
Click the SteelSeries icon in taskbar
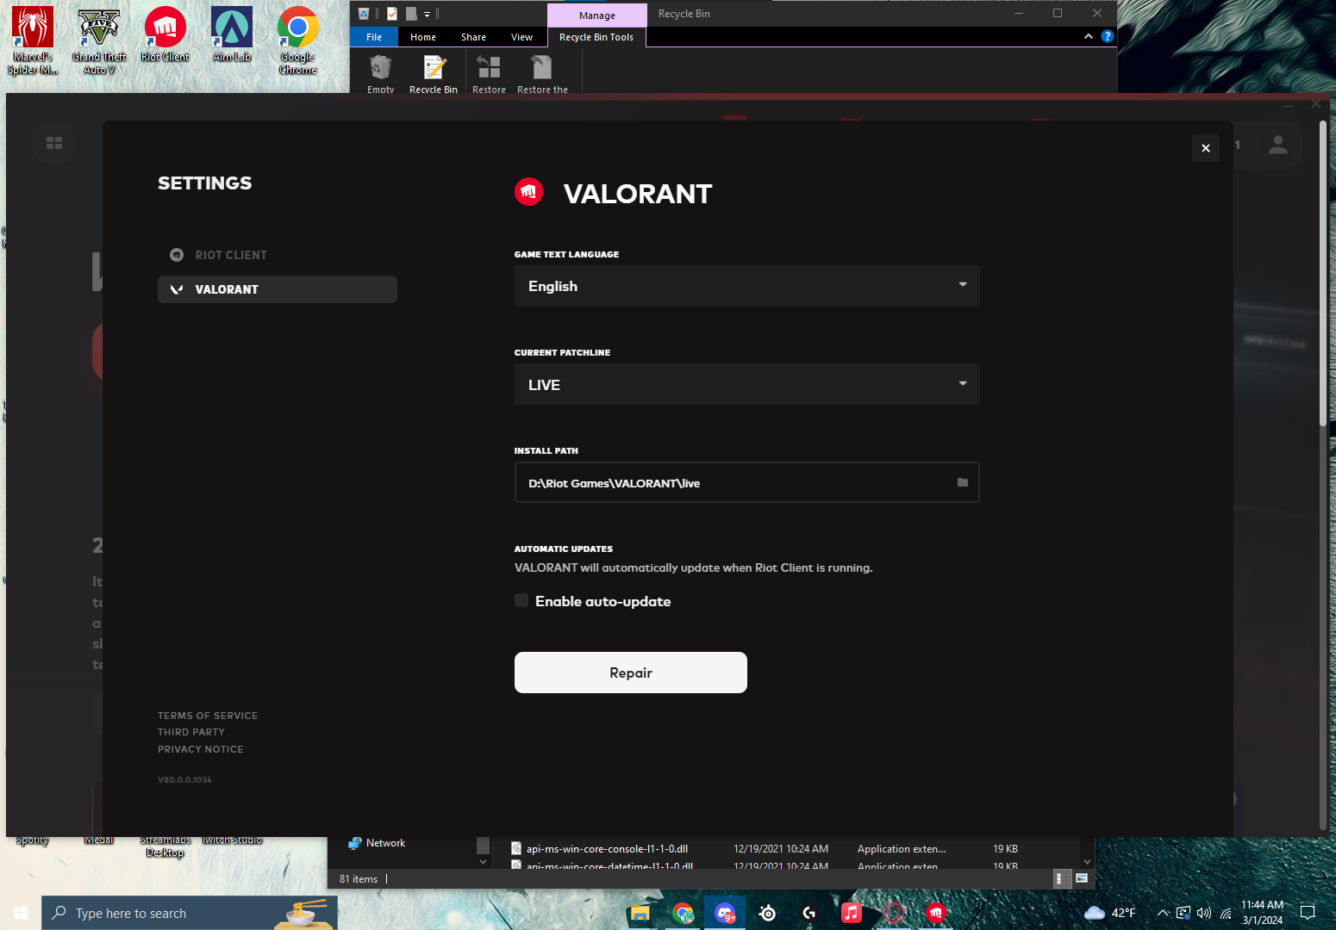pos(767,913)
